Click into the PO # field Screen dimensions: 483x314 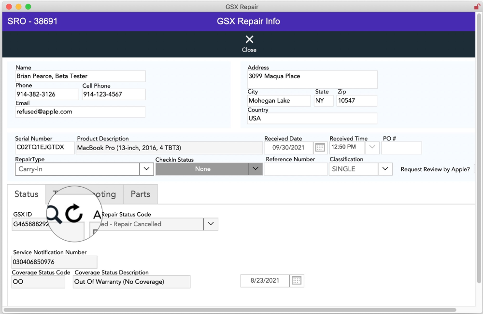[x=401, y=148]
